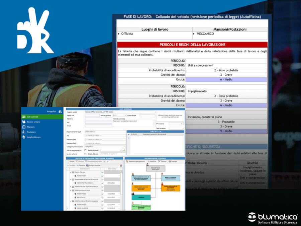
Task: Click the details icon in Datore di lavoro row
Action: 102,172
